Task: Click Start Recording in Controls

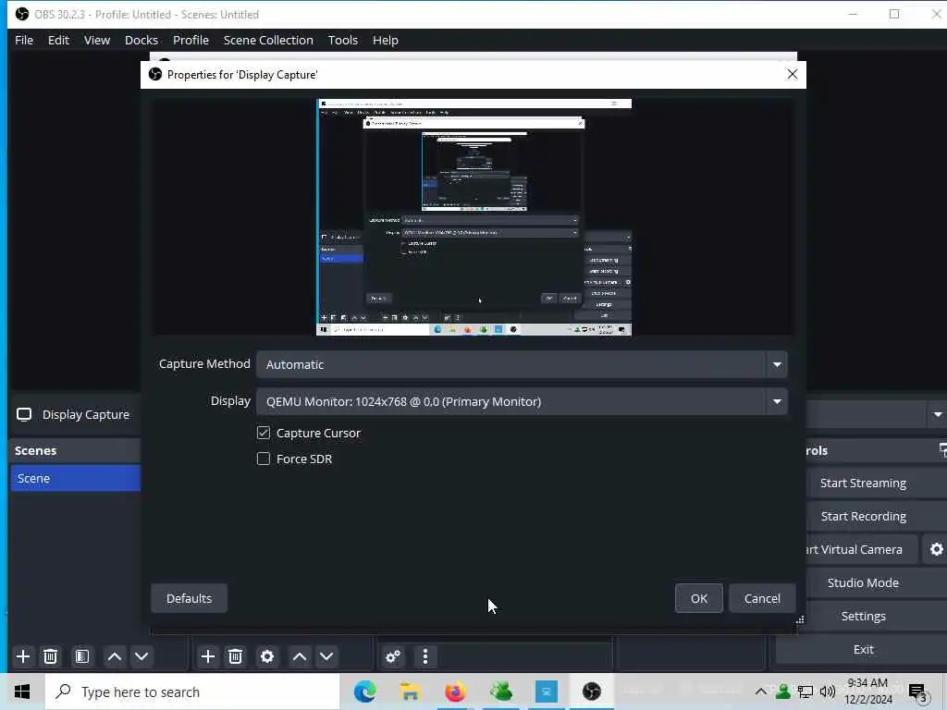Action: (x=863, y=516)
